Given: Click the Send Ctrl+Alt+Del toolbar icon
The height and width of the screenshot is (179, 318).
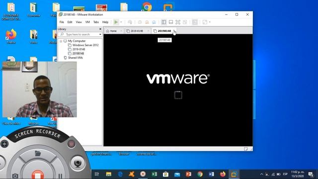Looking at the screenshot, I should click(x=130, y=22).
